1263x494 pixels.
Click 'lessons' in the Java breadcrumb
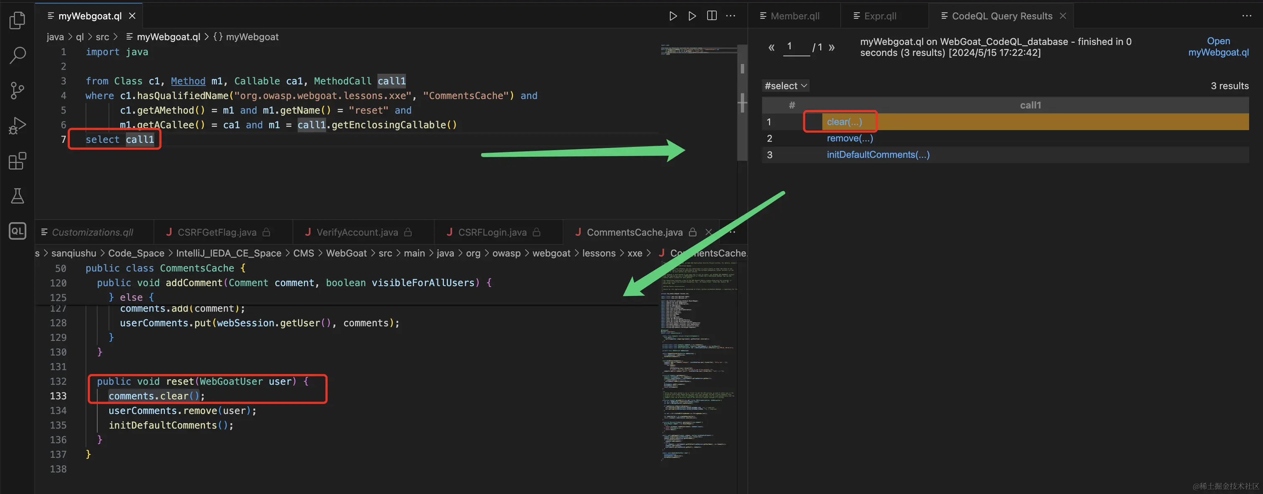(x=599, y=253)
